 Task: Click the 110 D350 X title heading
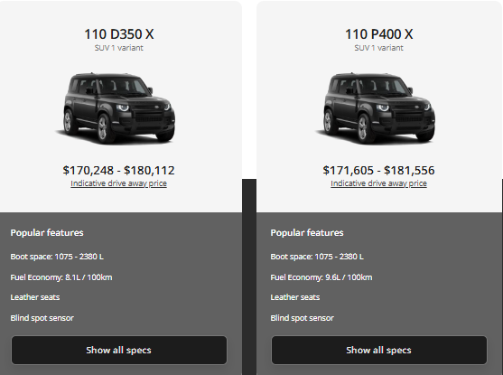(x=119, y=34)
